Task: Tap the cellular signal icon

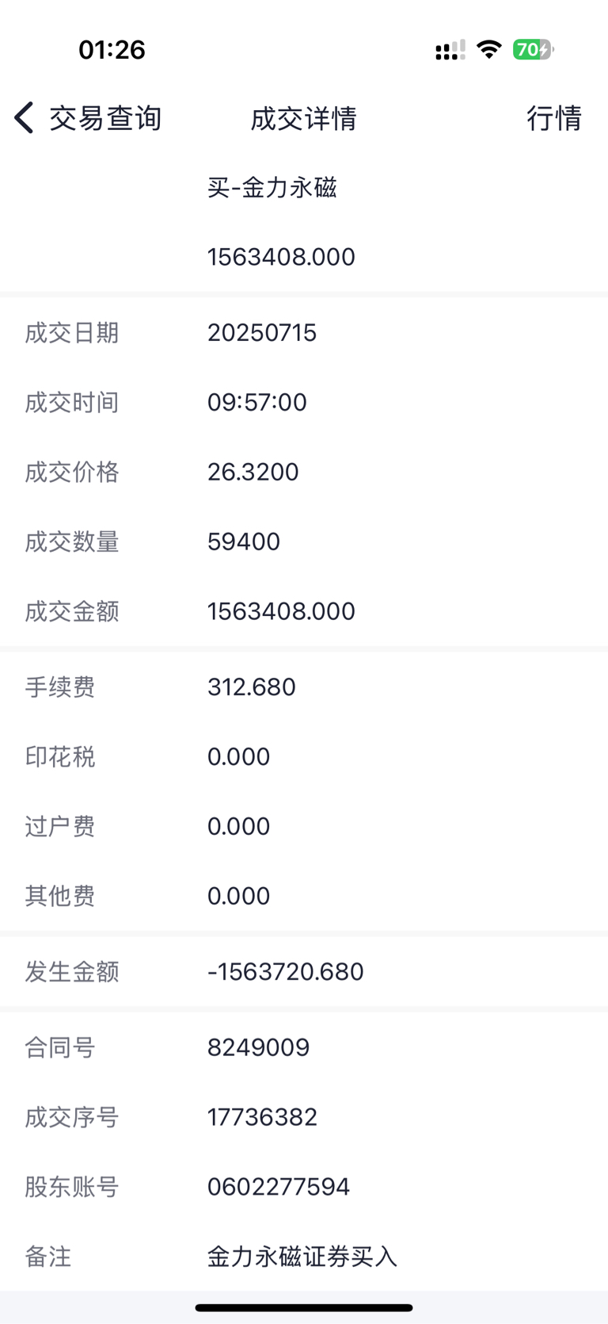Action: 450,50
